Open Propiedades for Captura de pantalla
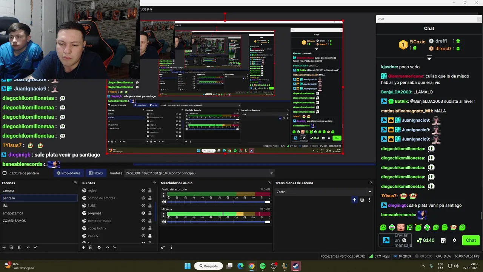483x272 pixels. [x=69, y=173]
